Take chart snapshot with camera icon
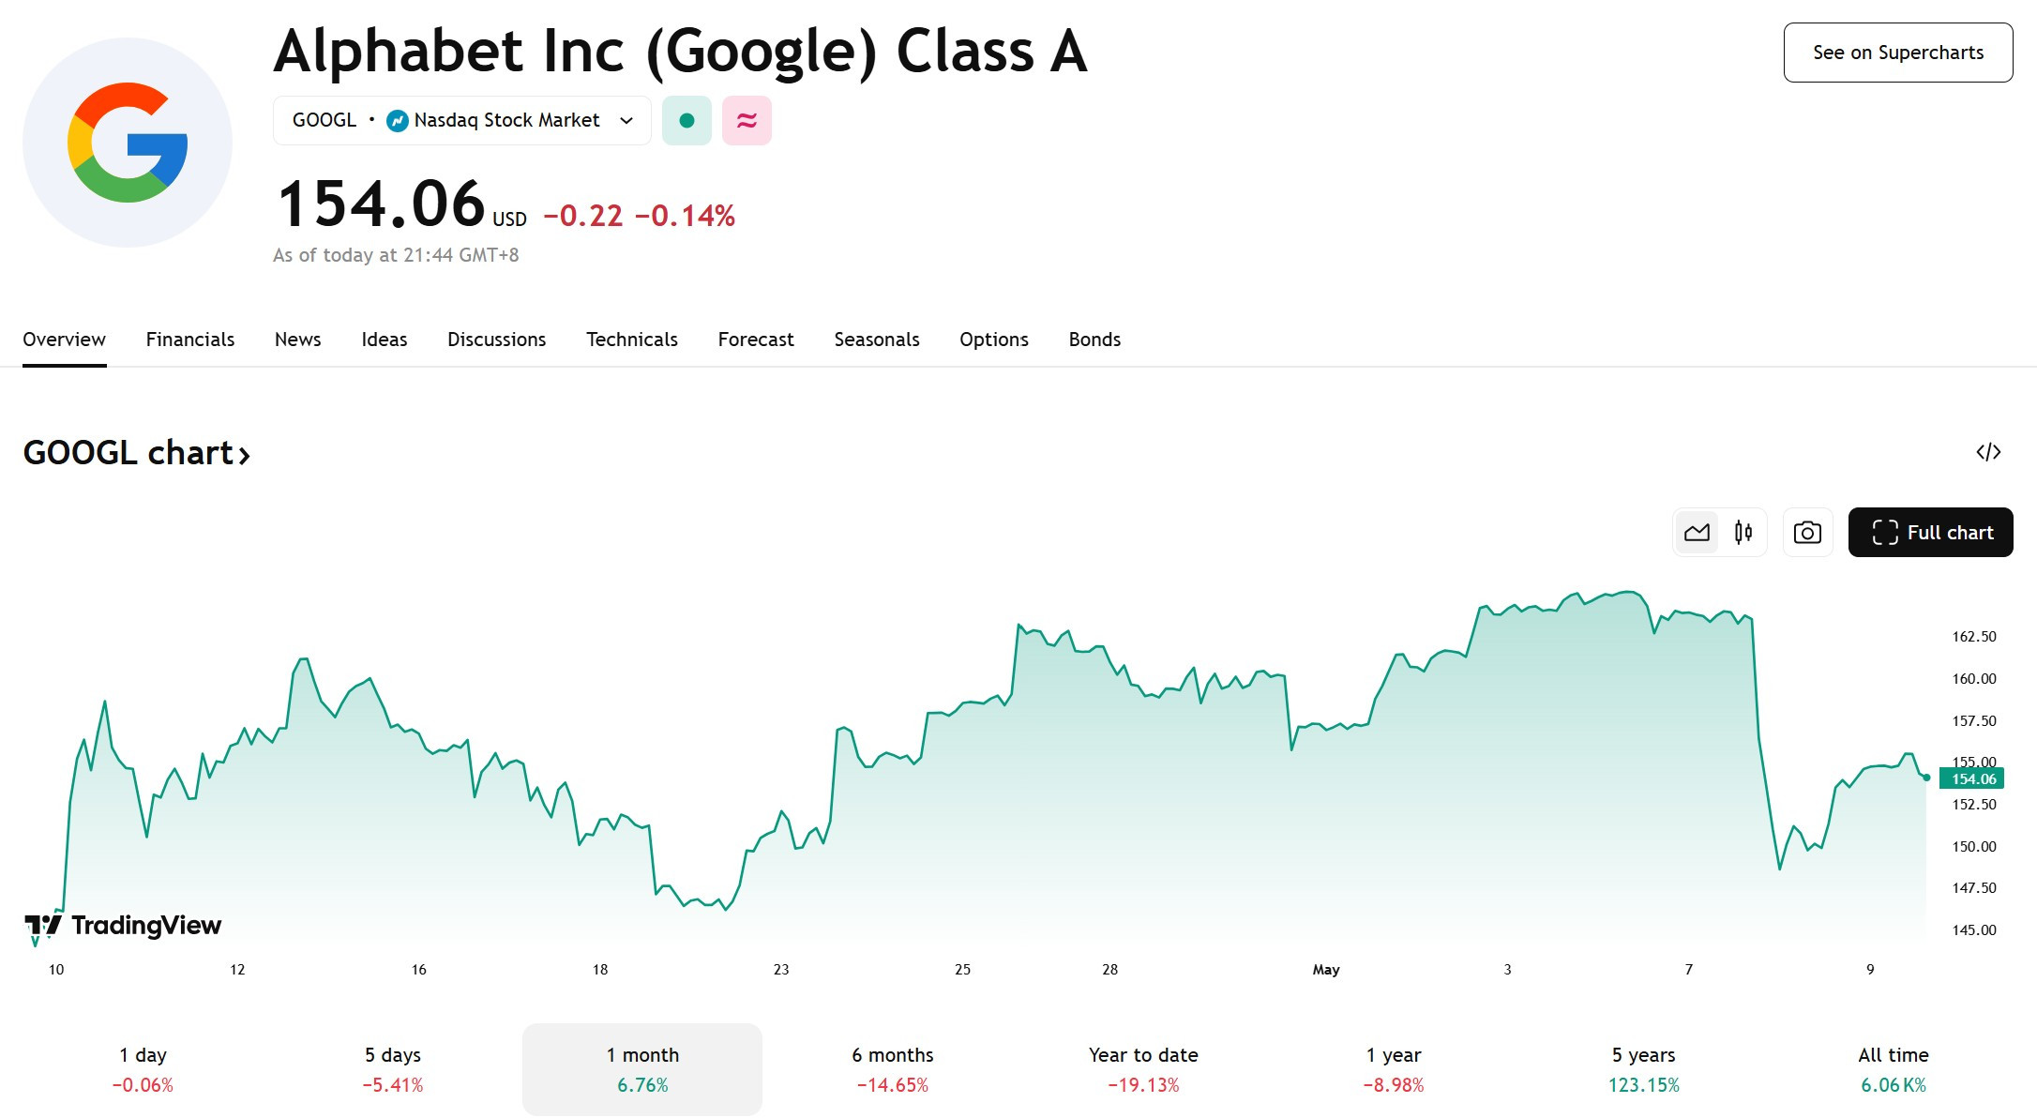This screenshot has width=2037, height=1118. [1807, 533]
